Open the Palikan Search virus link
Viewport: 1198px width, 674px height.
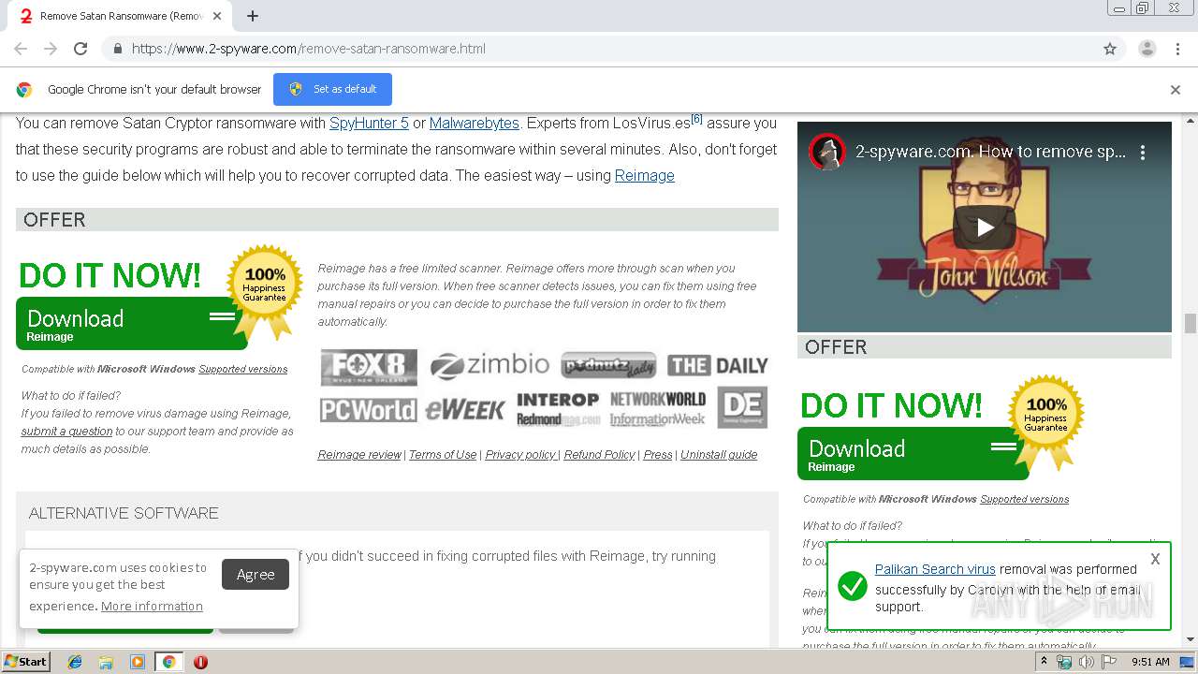[935, 569]
